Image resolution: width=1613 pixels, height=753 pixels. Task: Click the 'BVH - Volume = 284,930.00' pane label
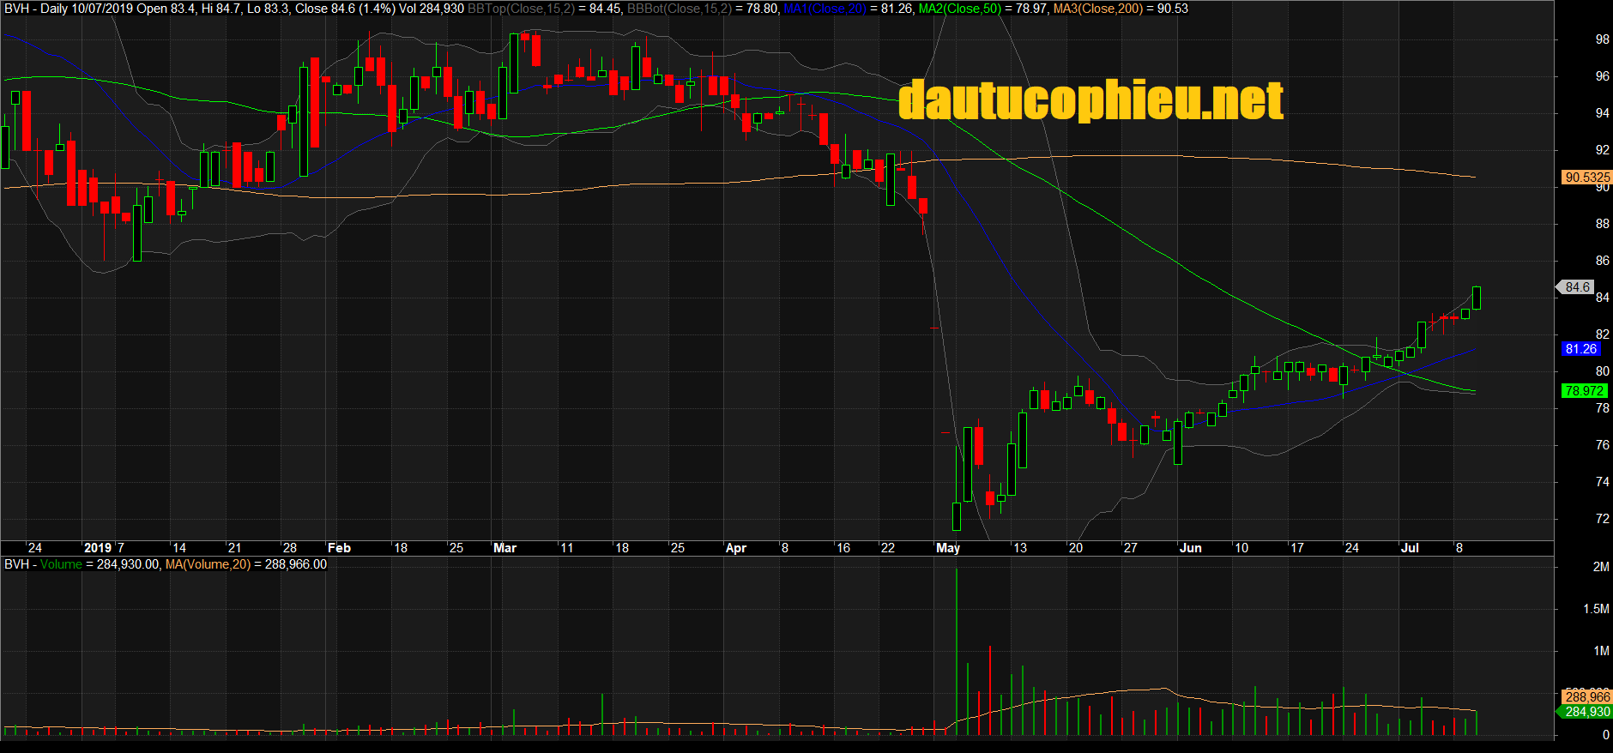pyautogui.click(x=82, y=564)
